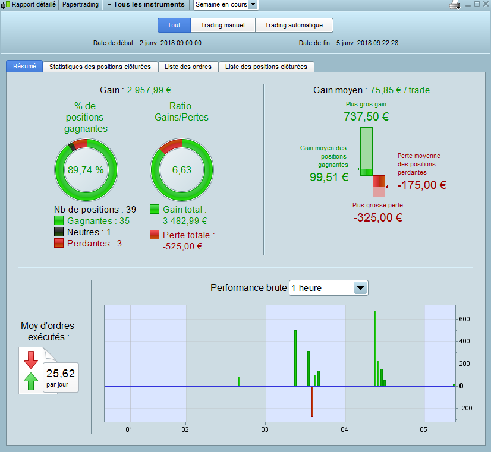Open Liste des positions clôturées tab
This screenshot has height=452, width=491.
click(266, 67)
